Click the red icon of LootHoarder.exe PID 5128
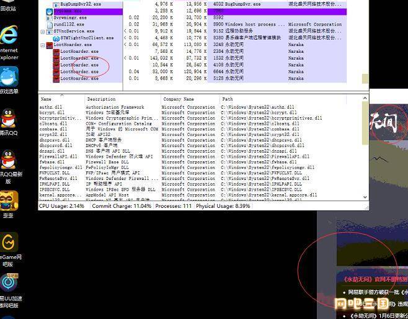 click(56, 79)
